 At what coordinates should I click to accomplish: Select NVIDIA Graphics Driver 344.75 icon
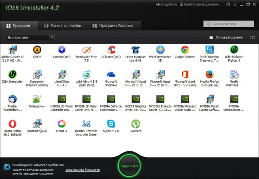[x=136, y=99]
